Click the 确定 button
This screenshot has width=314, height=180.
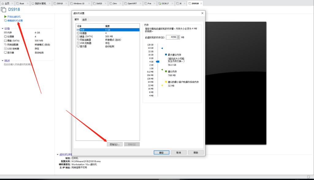point(161,152)
